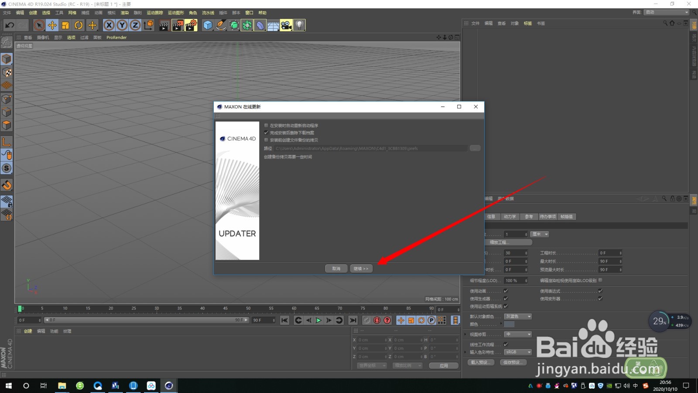Open Edit Render Settings gear clapperboard

pyautogui.click(x=191, y=25)
